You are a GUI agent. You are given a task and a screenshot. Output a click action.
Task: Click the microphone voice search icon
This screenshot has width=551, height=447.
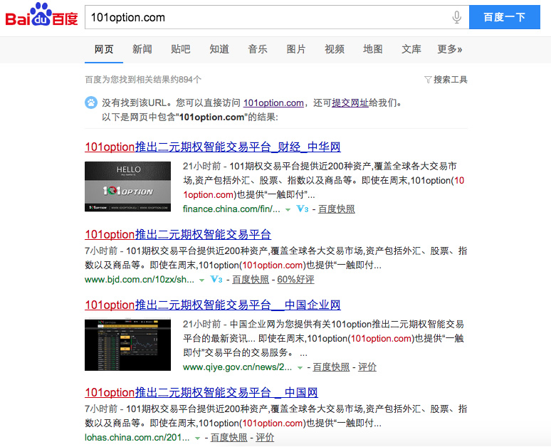pos(456,17)
